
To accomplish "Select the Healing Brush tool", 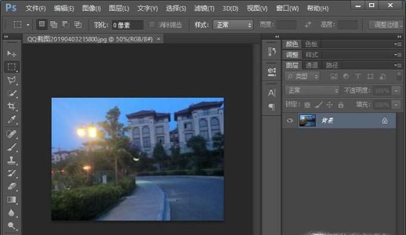I will pos(11,134).
